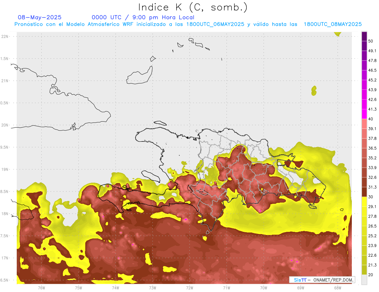Click the colorbar value "20"
Screen dimensions: 379x292
point(371,275)
